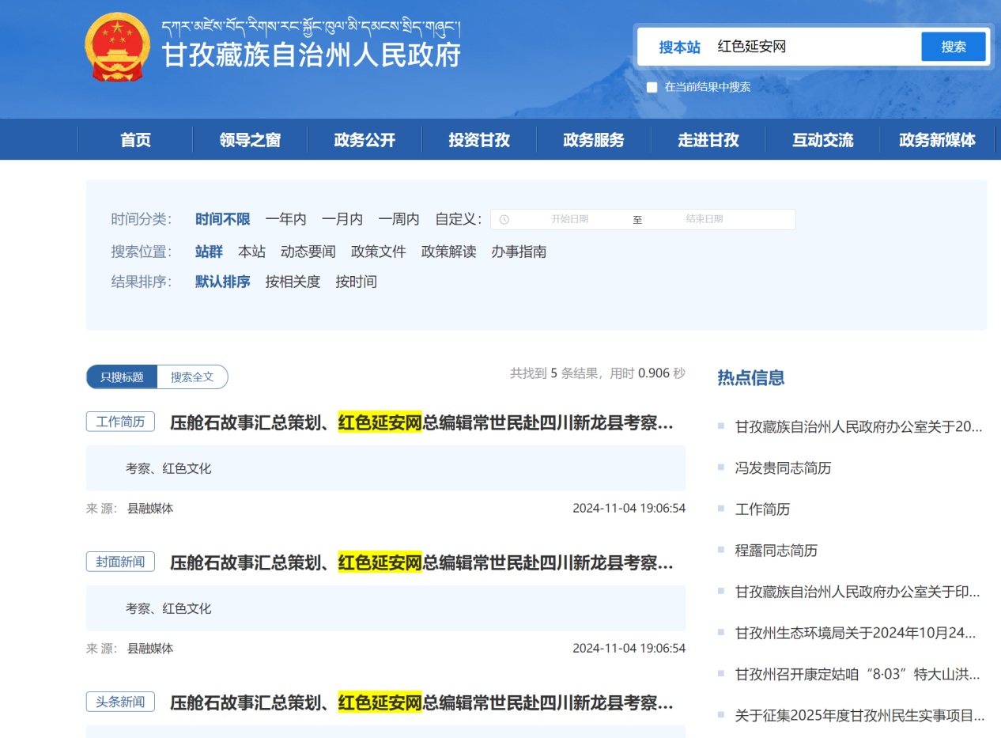Open the 投资甘孜 navigation item
The width and height of the screenshot is (1001, 738).
479,140
